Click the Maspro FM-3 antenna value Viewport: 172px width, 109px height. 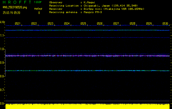(93, 12)
